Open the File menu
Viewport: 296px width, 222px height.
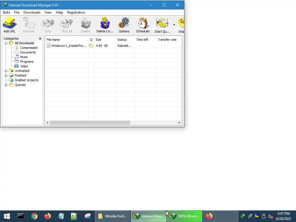point(17,12)
